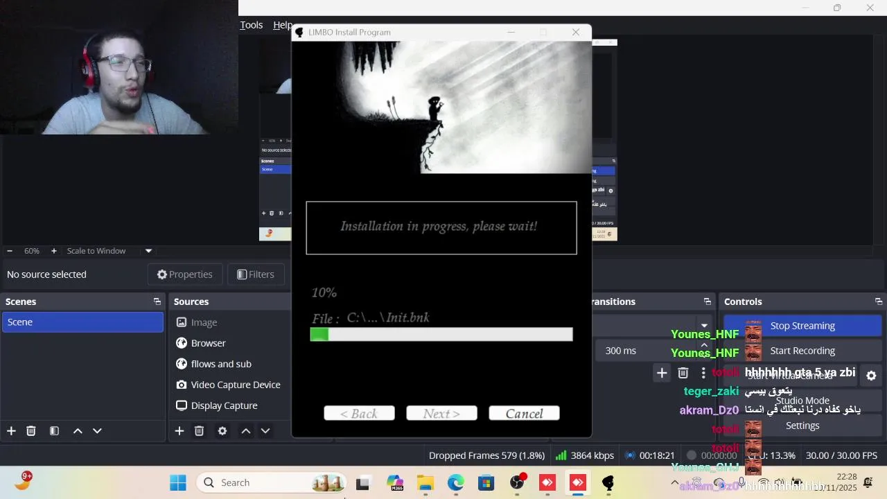
Task: Start Recording in OBS Controls
Action: (802, 351)
